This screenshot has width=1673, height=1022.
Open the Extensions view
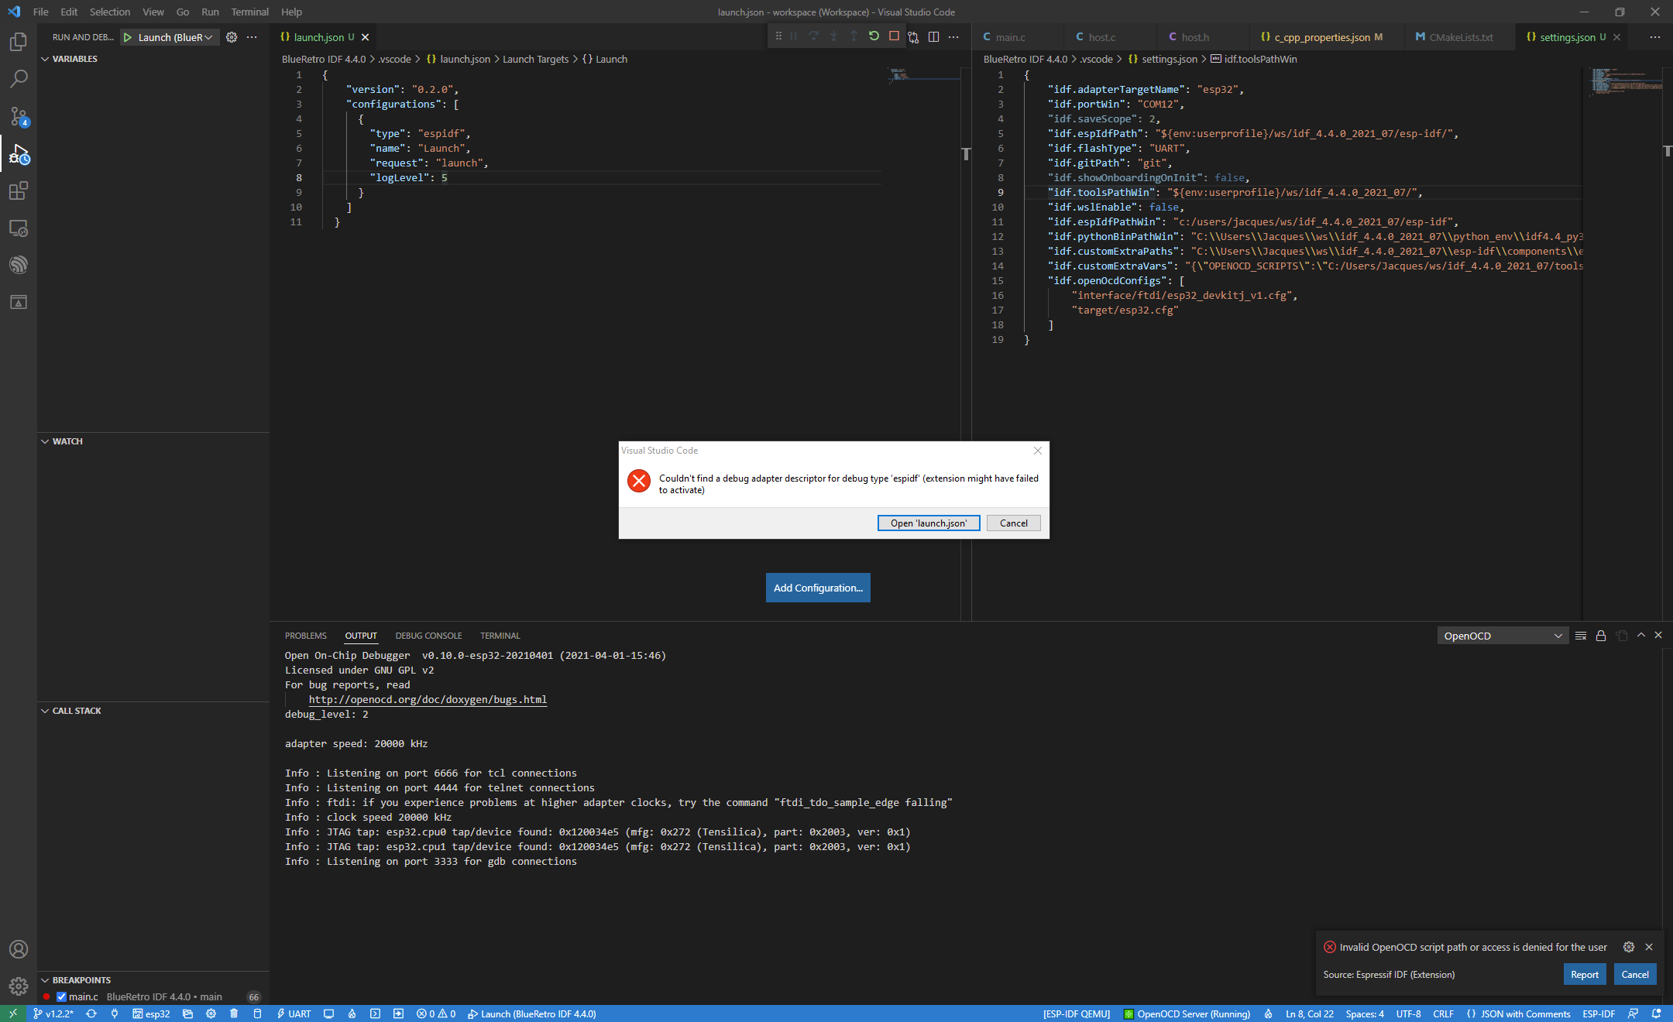click(x=18, y=191)
